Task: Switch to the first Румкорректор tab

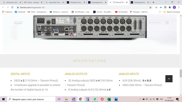Action: pyautogui.click(x=97, y=2)
